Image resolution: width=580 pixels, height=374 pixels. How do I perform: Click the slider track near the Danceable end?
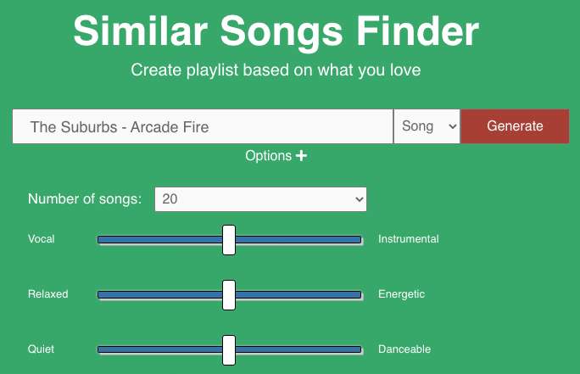[343, 349]
